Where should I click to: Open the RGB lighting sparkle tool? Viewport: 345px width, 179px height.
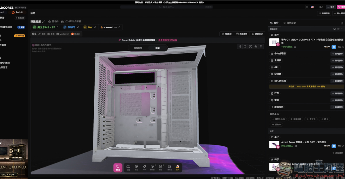pos(144,167)
